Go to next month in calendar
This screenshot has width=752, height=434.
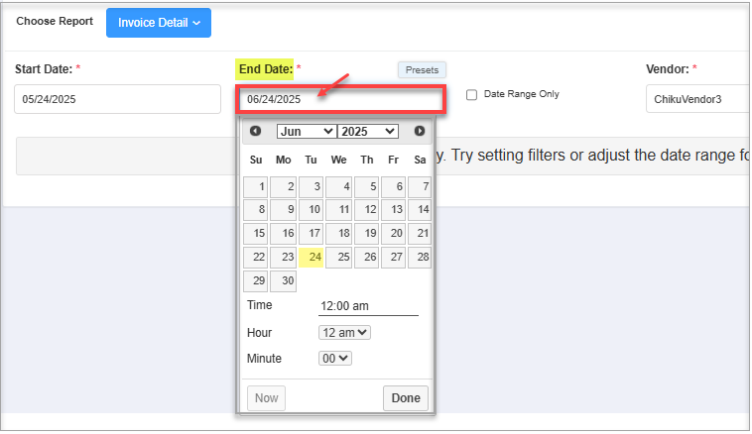[420, 131]
